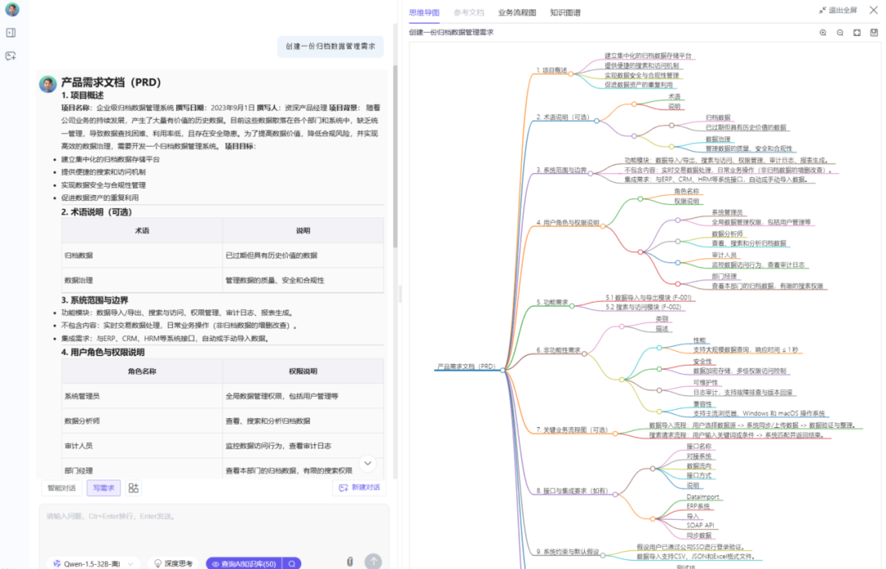886x569 pixels.
Task: Fit the mind map to screen
Action: 856,33
